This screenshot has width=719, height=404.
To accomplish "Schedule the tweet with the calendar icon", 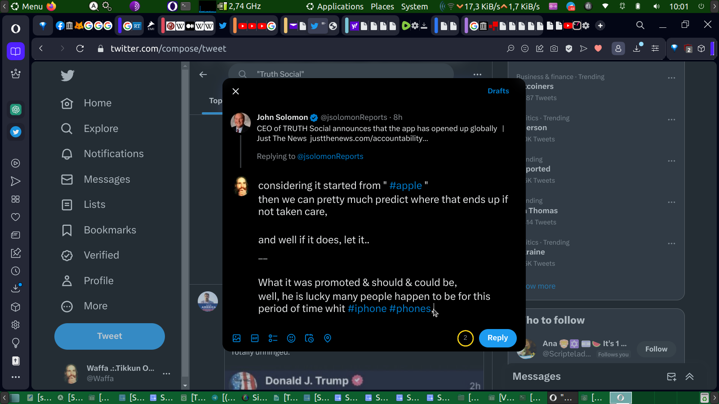I will coord(309,338).
